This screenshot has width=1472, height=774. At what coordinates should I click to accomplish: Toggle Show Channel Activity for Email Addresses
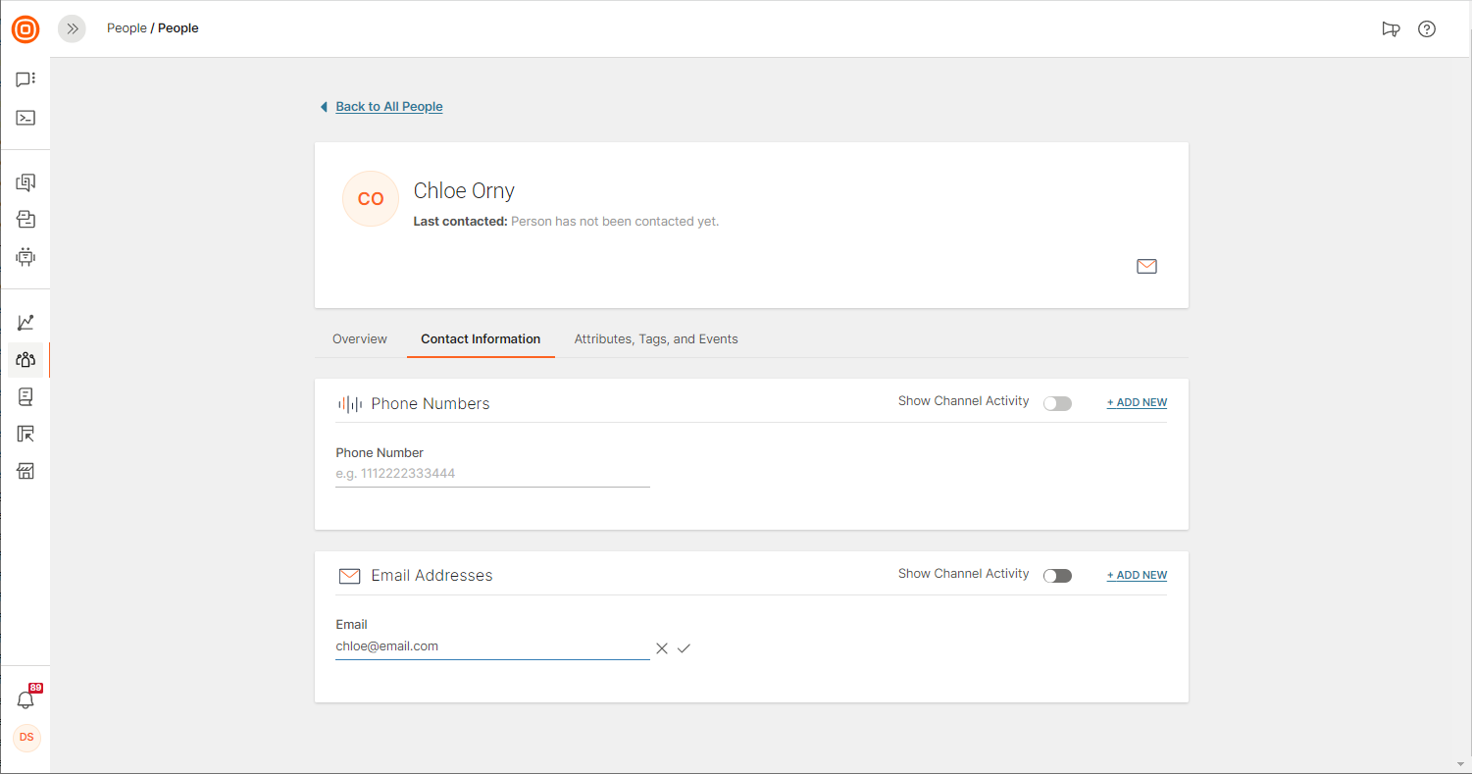point(1057,576)
